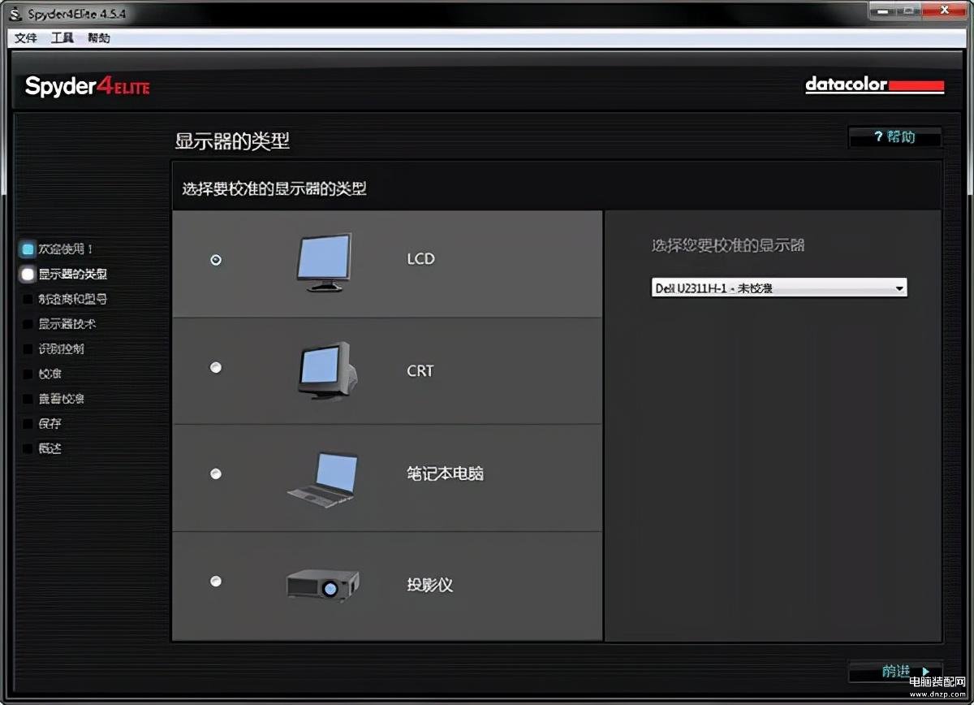Click the datacolor logo
Image resolution: width=974 pixels, height=705 pixels.
pyautogui.click(x=875, y=84)
